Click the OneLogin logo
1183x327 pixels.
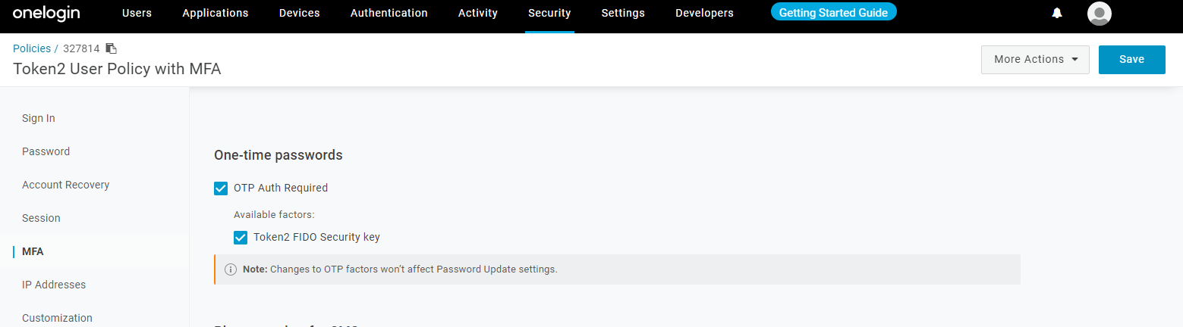tap(46, 13)
